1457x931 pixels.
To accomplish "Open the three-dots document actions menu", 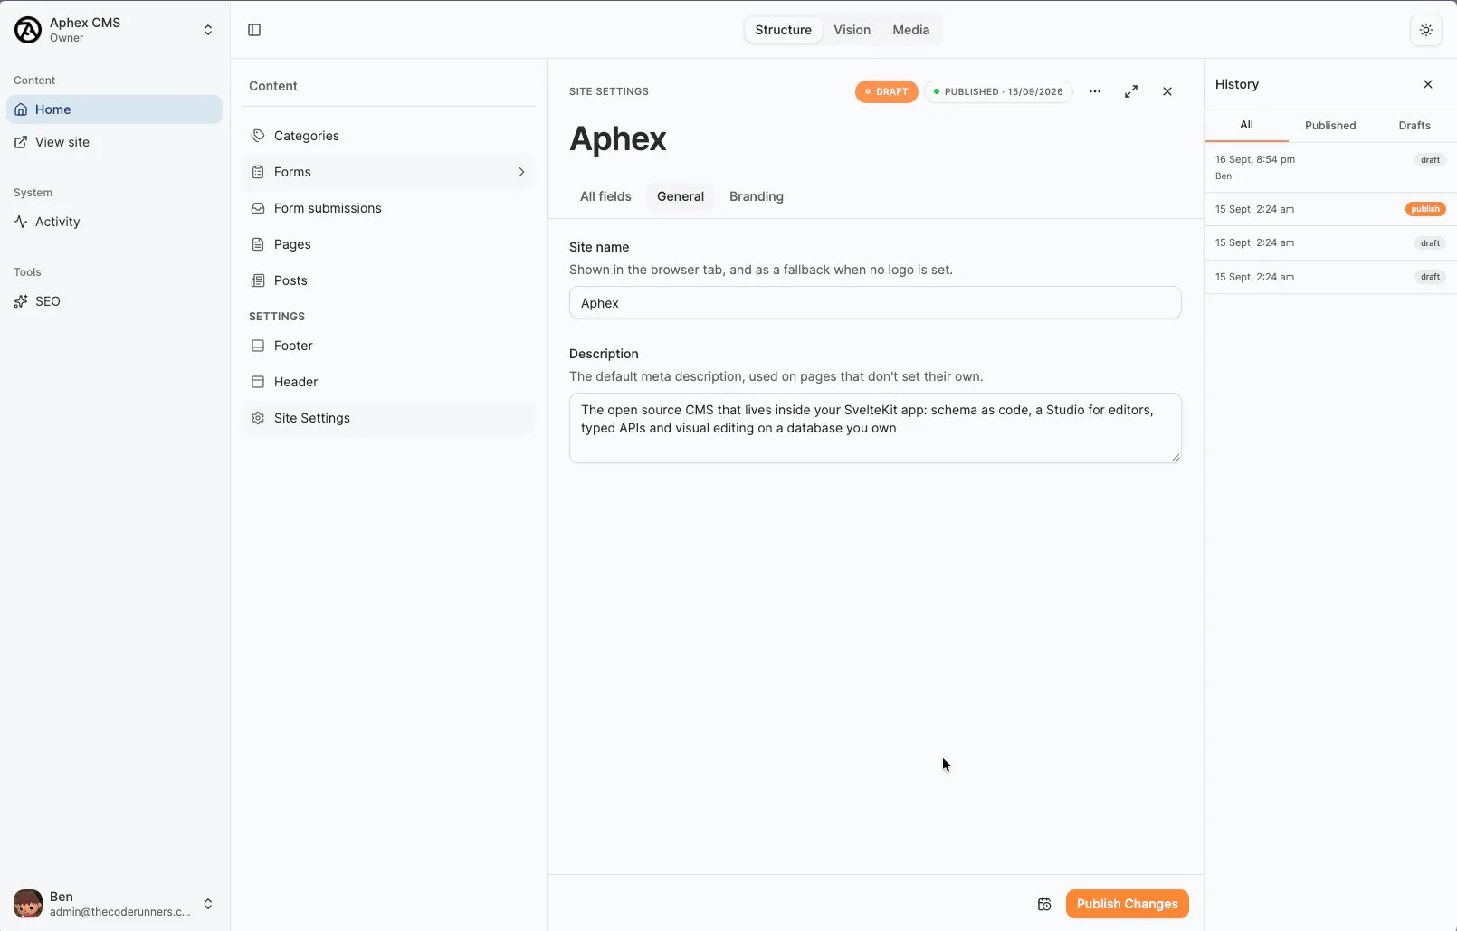I will click(1095, 91).
